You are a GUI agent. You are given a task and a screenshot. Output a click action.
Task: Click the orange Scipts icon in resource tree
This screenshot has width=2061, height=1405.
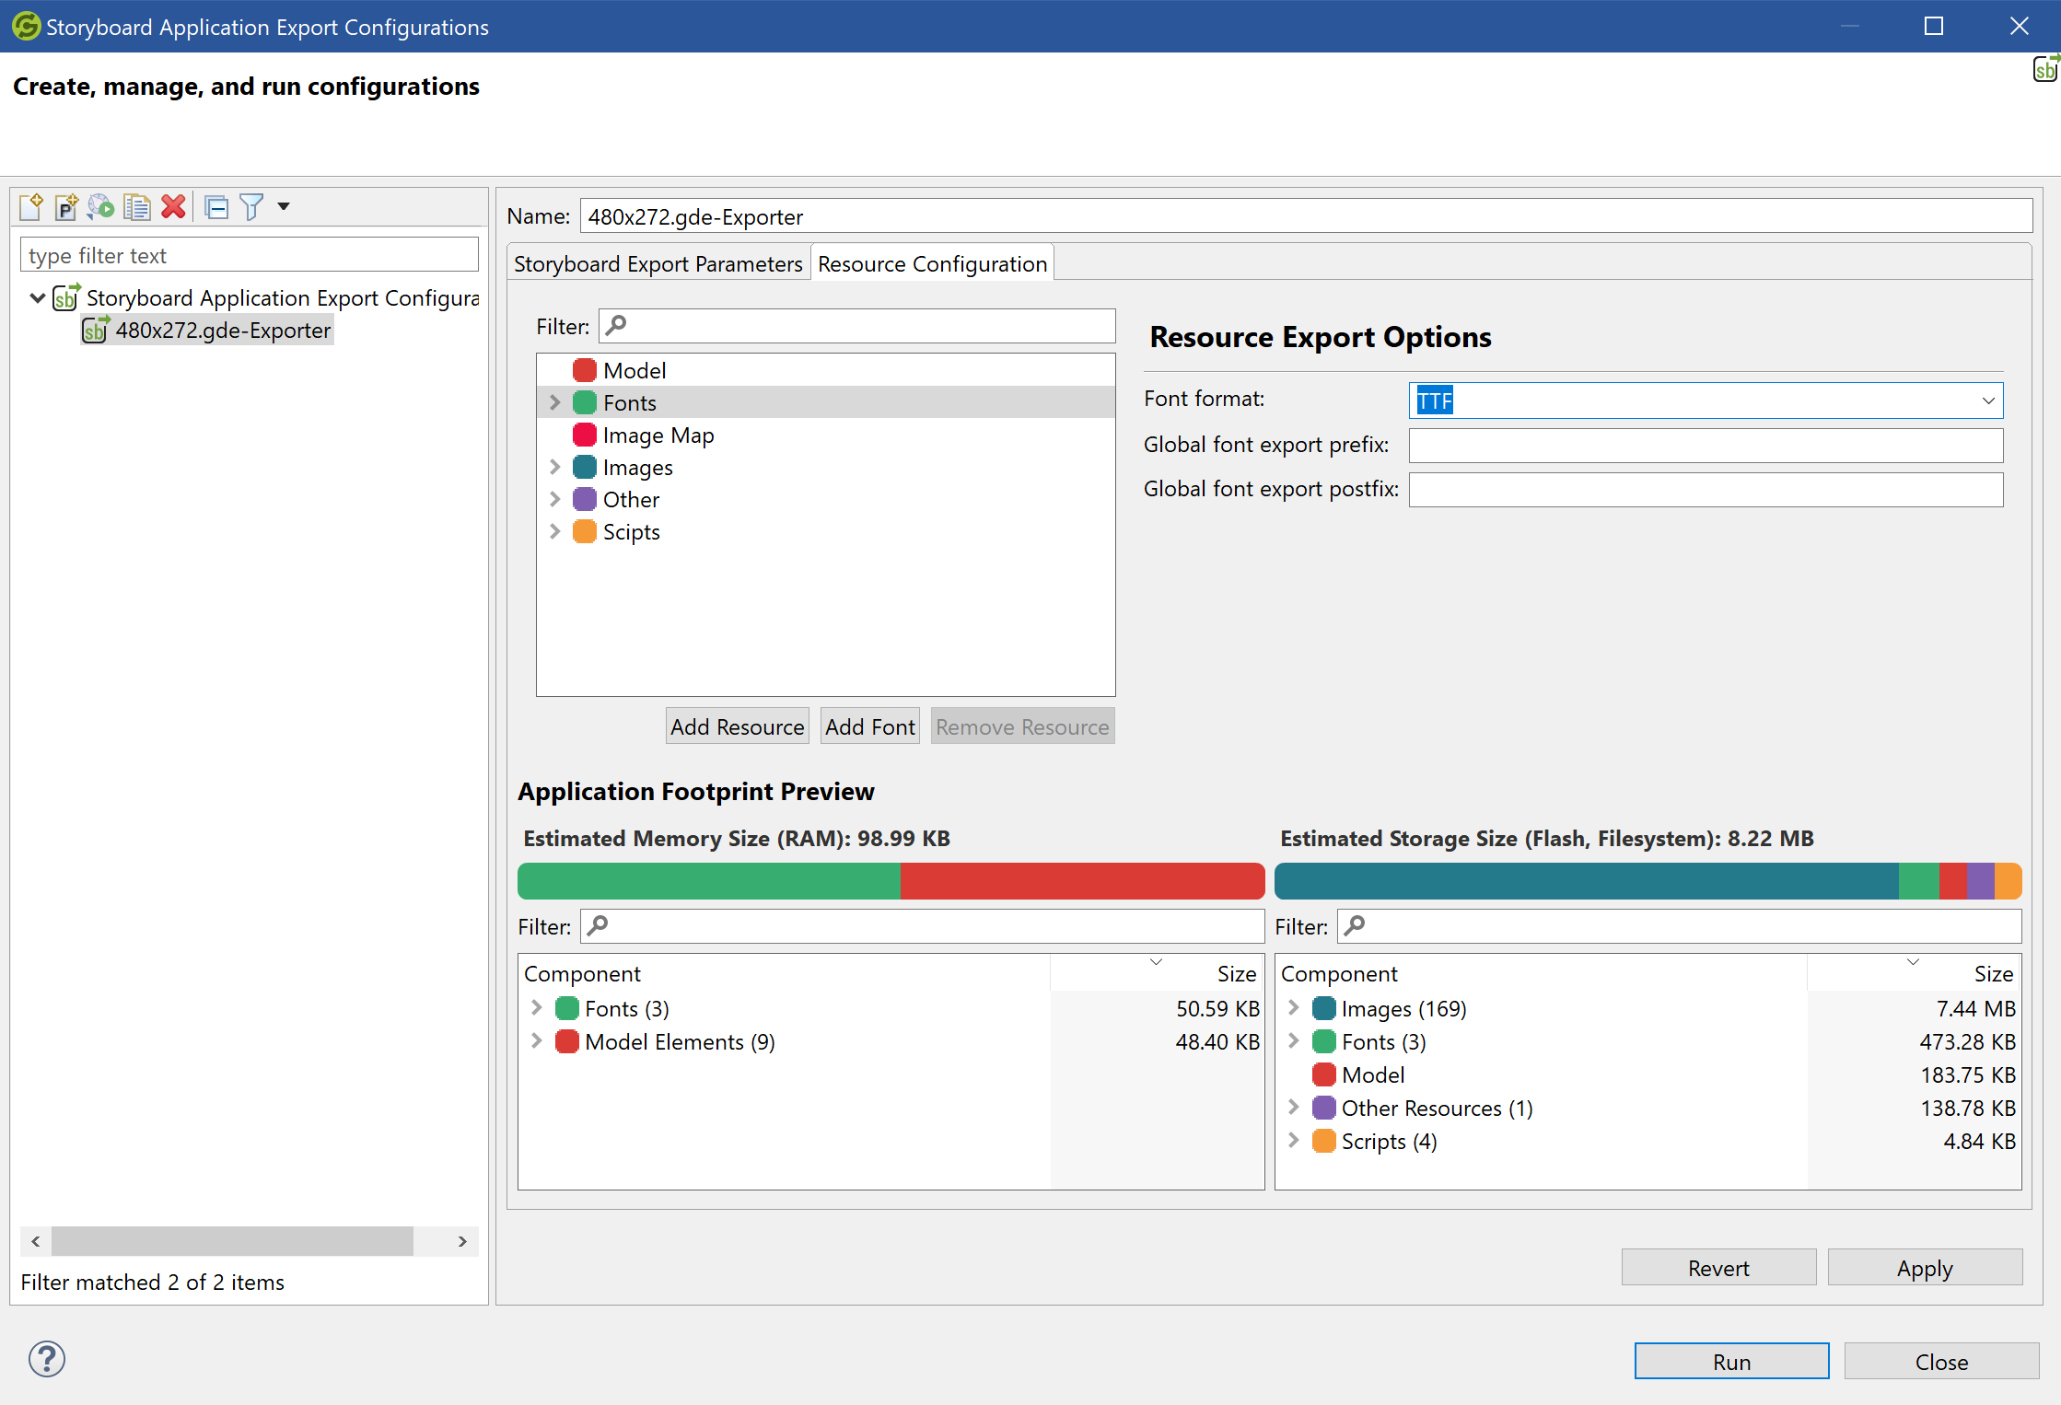tap(585, 531)
